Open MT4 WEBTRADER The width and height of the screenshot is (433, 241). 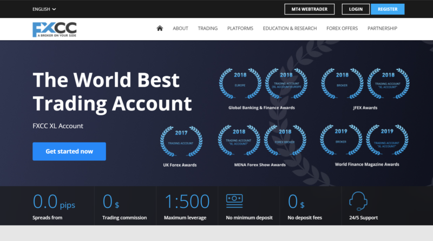point(309,9)
